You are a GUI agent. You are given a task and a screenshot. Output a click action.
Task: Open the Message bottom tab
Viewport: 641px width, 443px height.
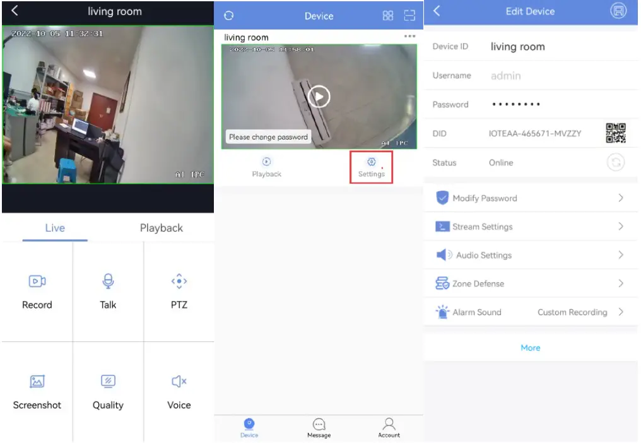click(319, 428)
